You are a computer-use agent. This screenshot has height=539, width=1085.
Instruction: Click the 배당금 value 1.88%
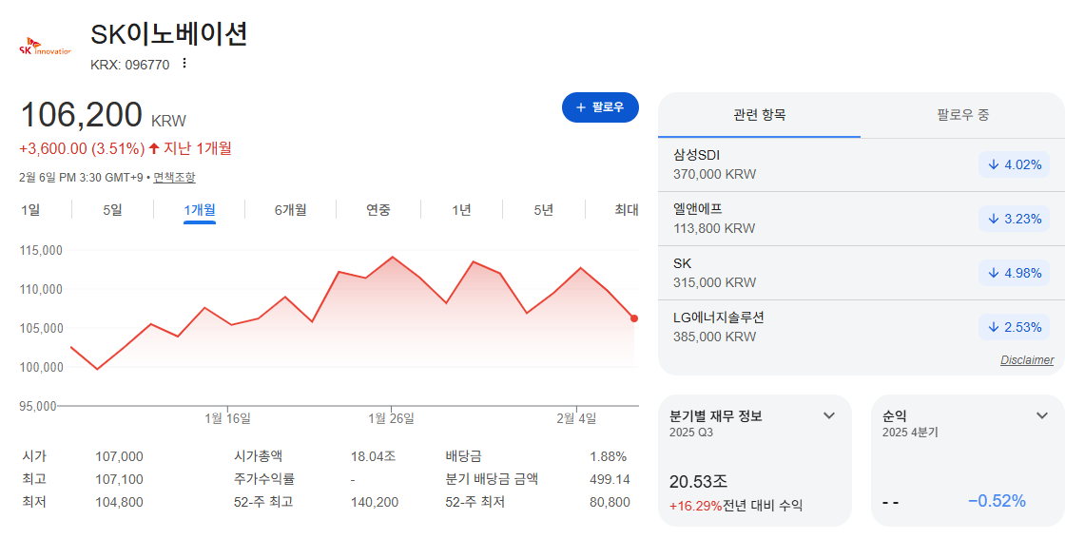(x=609, y=456)
